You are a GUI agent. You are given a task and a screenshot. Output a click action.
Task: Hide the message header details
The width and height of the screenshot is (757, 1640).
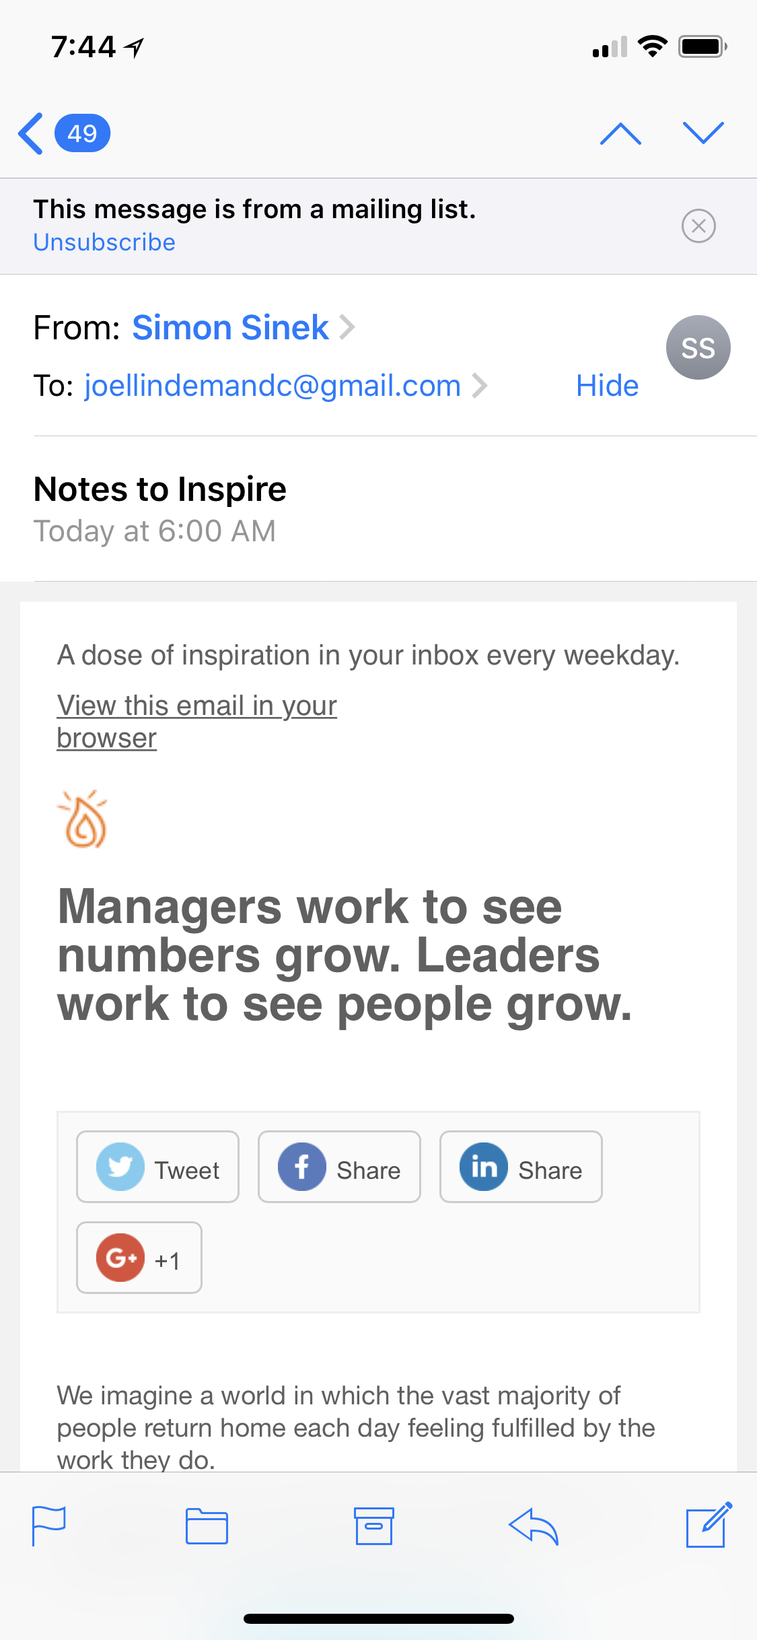[607, 386]
